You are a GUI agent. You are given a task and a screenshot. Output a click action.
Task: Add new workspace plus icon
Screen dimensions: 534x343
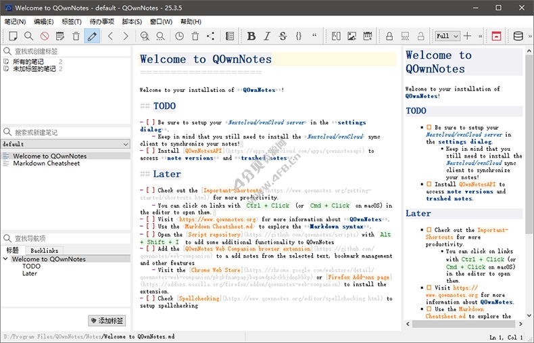(x=468, y=36)
